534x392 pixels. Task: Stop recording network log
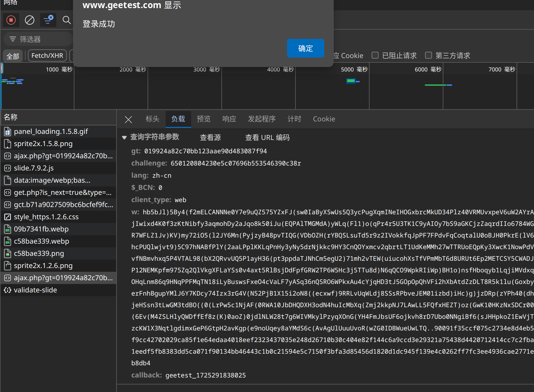pyautogui.click(x=11, y=20)
